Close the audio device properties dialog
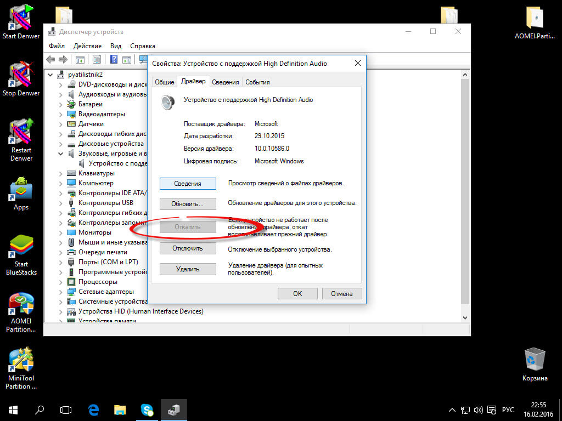This screenshot has height=421, width=562. 357,64
